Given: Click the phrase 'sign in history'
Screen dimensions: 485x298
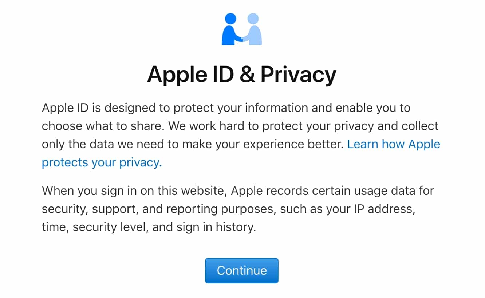Looking at the screenshot, I should tap(215, 227).
